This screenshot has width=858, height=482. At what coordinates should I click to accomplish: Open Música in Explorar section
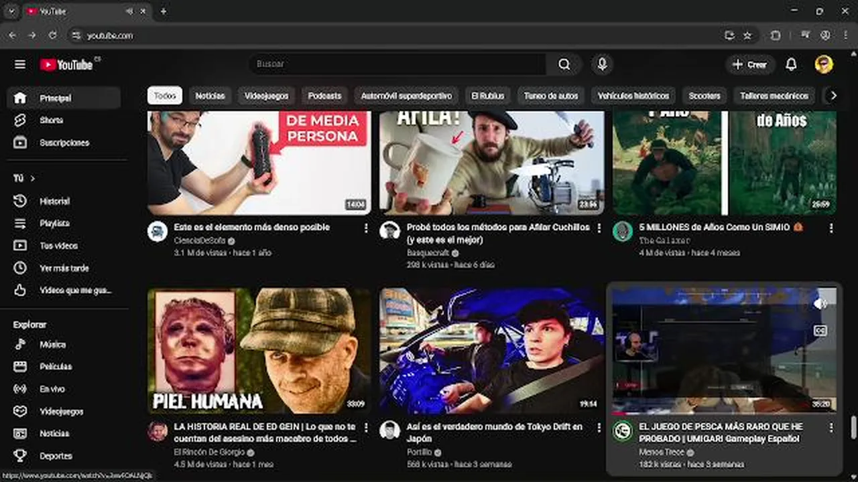pos(64,344)
